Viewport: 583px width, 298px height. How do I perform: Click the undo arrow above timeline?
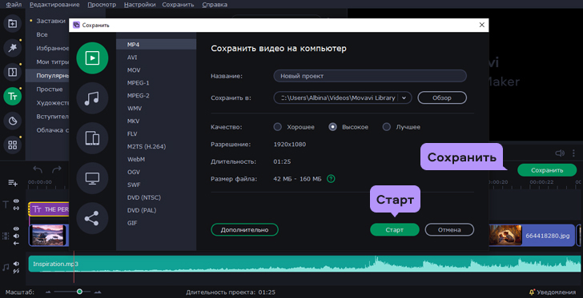(x=38, y=169)
